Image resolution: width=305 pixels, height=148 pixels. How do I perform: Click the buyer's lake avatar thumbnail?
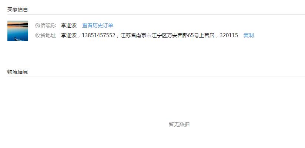[x=18, y=31]
